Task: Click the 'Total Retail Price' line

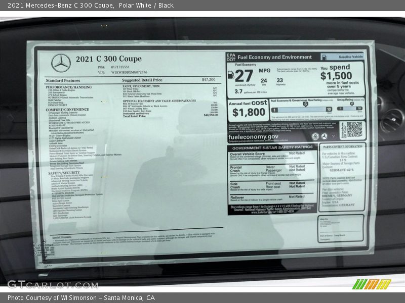Action: [170, 116]
